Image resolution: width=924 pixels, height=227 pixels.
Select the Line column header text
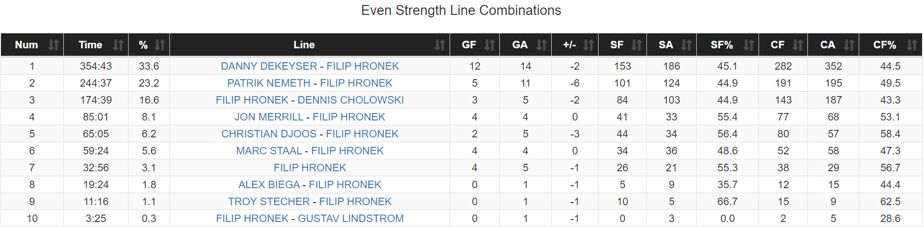pos(304,45)
